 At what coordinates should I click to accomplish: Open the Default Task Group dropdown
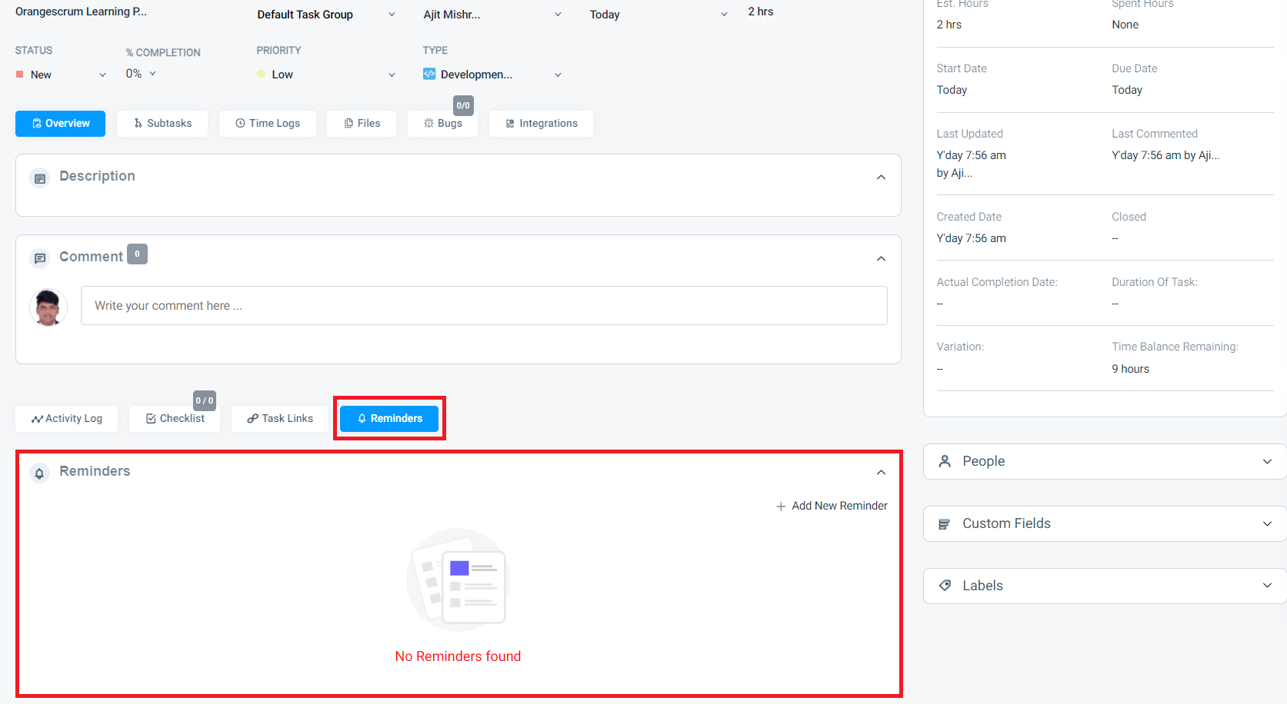pos(326,15)
